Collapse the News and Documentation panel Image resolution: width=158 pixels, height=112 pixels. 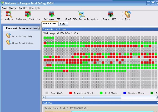coord(39,28)
